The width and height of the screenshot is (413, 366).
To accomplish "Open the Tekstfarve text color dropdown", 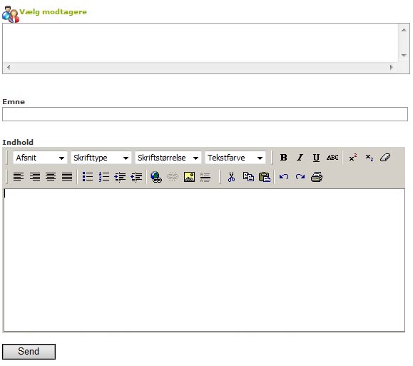I will click(x=235, y=158).
